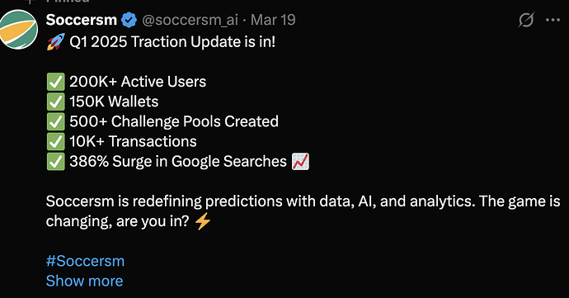Screen dimensions: 569x298
Task: Open the three-dot more options menu
Action: [x=553, y=20]
